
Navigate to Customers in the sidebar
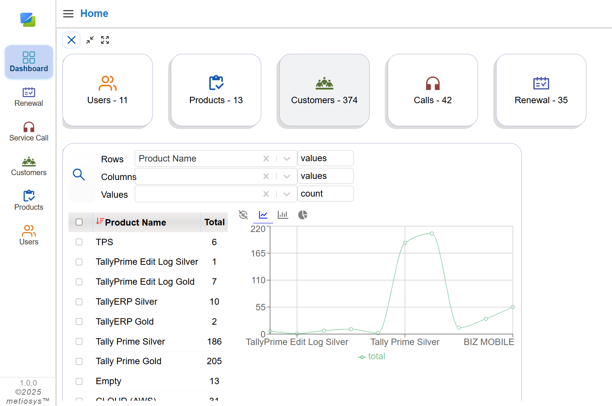click(29, 166)
